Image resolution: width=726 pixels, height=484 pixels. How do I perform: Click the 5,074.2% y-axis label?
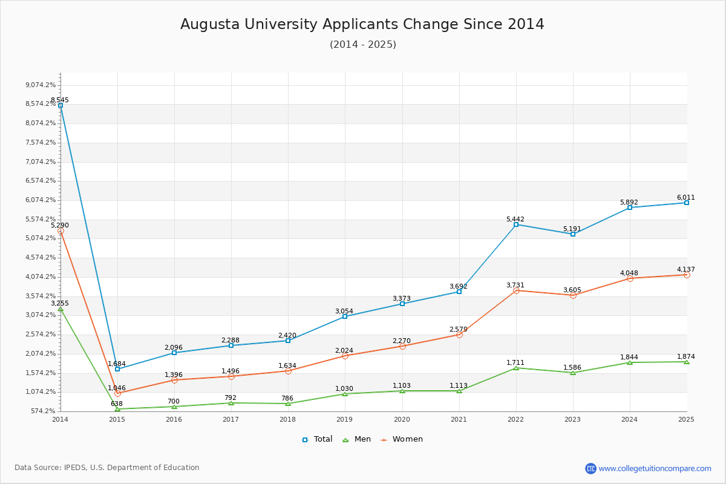point(41,238)
